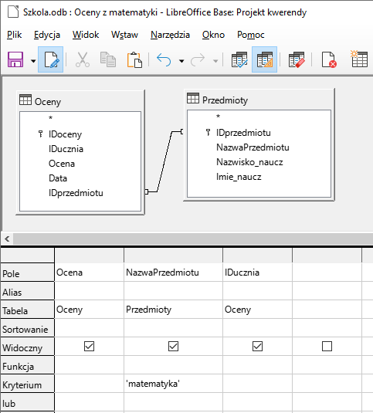Uncheck Widoczny for the NazwaPrzedmiotu column
373x413 pixels.
click(173, 346)
